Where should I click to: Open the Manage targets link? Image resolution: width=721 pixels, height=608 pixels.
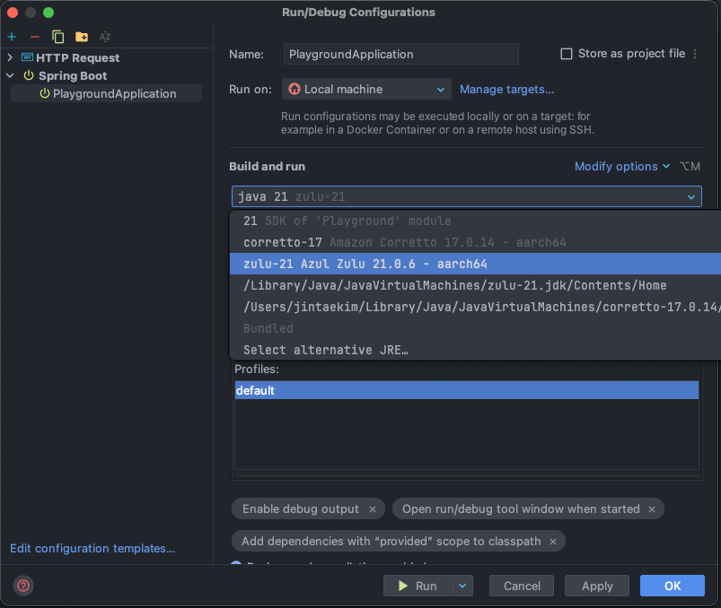pyautogui.click(x=506, y=89)
